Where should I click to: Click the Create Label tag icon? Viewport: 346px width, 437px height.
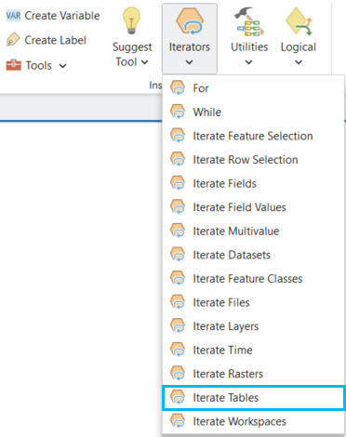(13, 40)
